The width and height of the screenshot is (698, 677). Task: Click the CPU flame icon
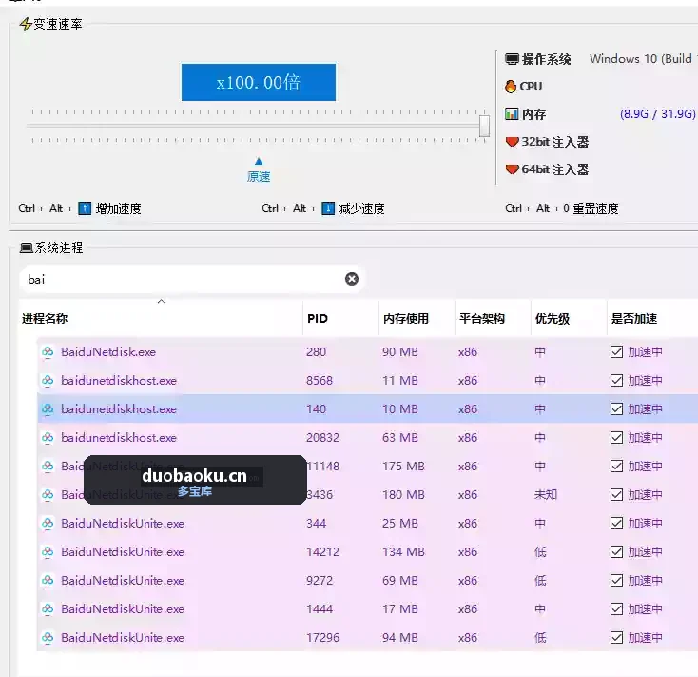click(x=511, y=87)
